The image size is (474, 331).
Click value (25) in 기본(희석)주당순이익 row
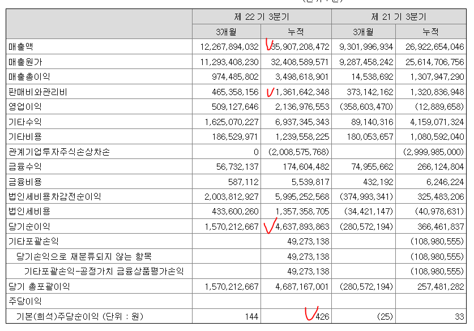(385, 316)
